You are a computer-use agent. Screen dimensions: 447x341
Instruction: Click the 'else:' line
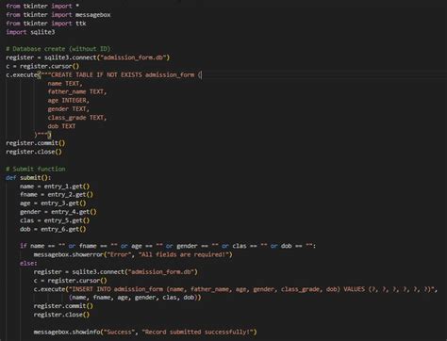(28, 263)
